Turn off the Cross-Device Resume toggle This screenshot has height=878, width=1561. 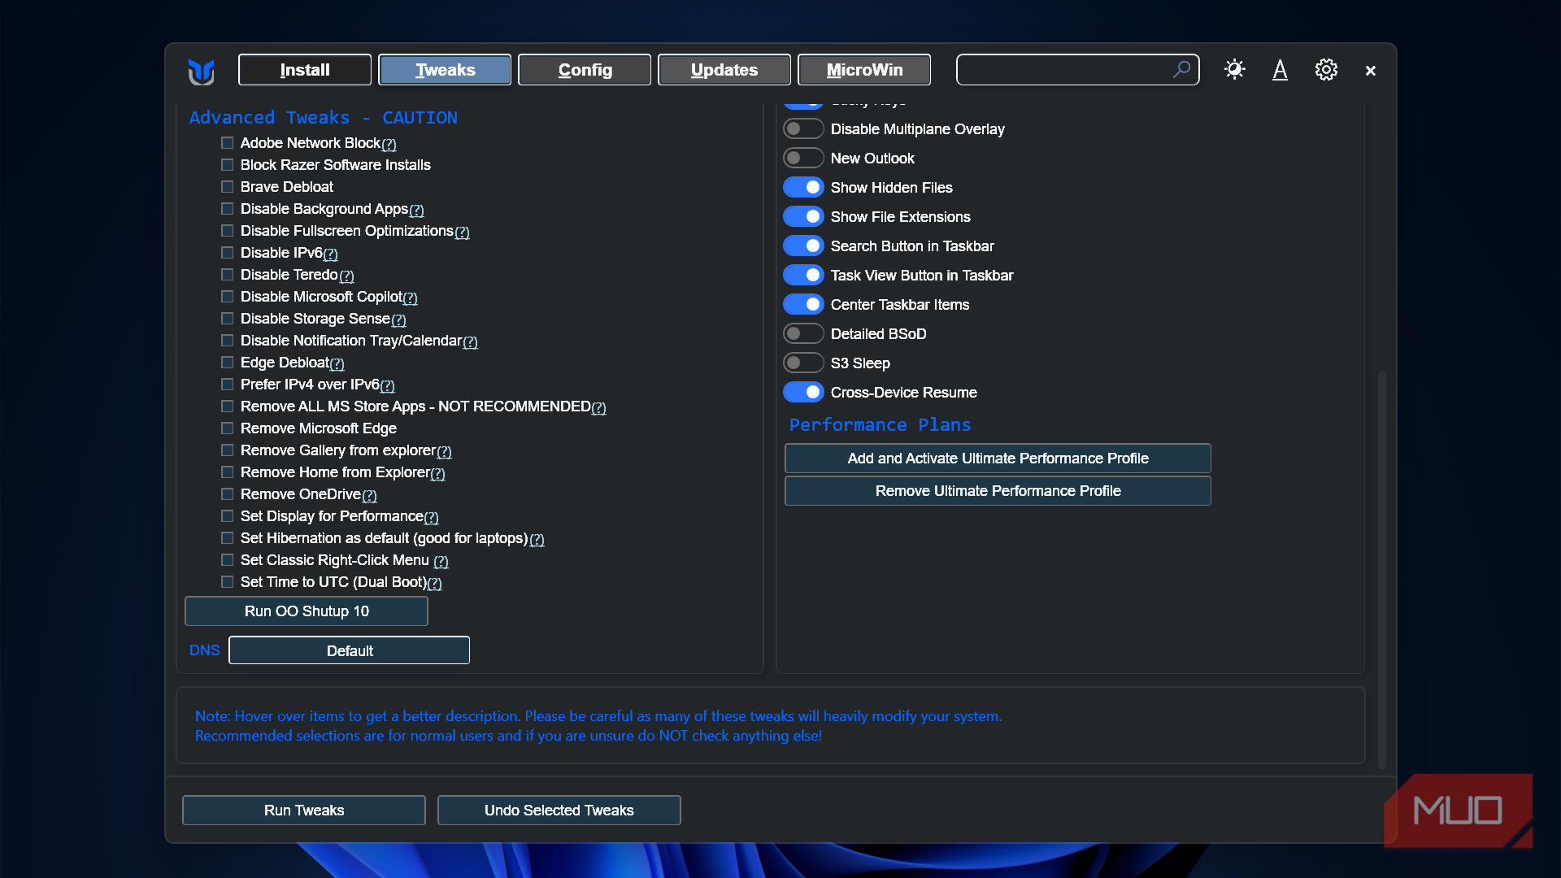pyautogui.click(x=803, y=392)
